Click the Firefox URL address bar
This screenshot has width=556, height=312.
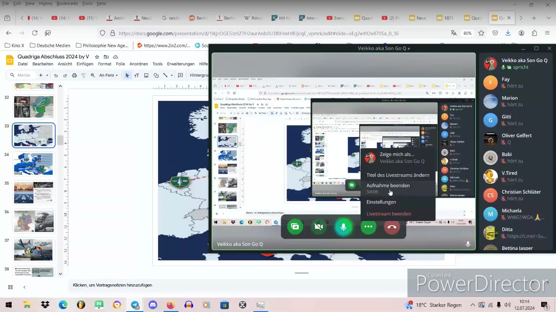pos(278,33)
